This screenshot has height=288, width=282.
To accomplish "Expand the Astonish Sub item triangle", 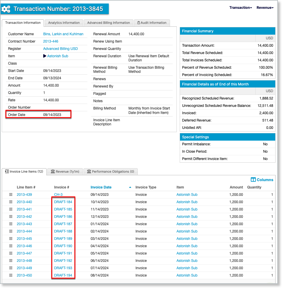I will pos(45,56).
